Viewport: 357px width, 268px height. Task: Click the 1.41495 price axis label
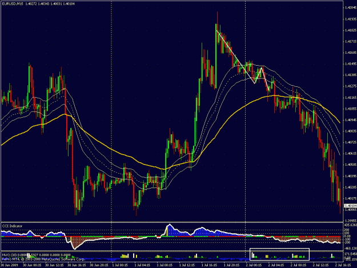(x=351, y=64)
